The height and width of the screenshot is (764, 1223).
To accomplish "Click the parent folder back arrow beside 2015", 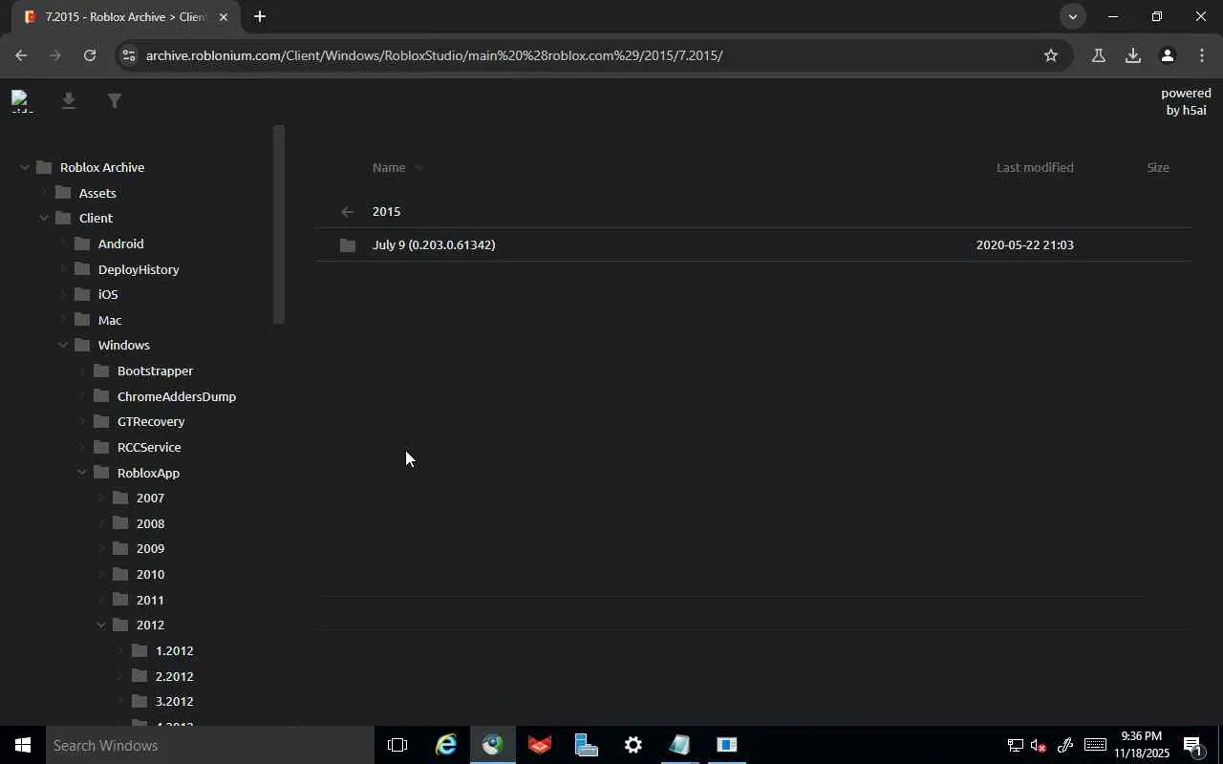I will [347, 212].
